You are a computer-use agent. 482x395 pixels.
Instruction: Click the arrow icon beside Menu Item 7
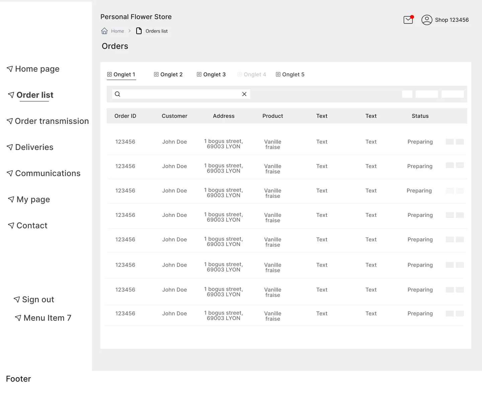[18, 318]
